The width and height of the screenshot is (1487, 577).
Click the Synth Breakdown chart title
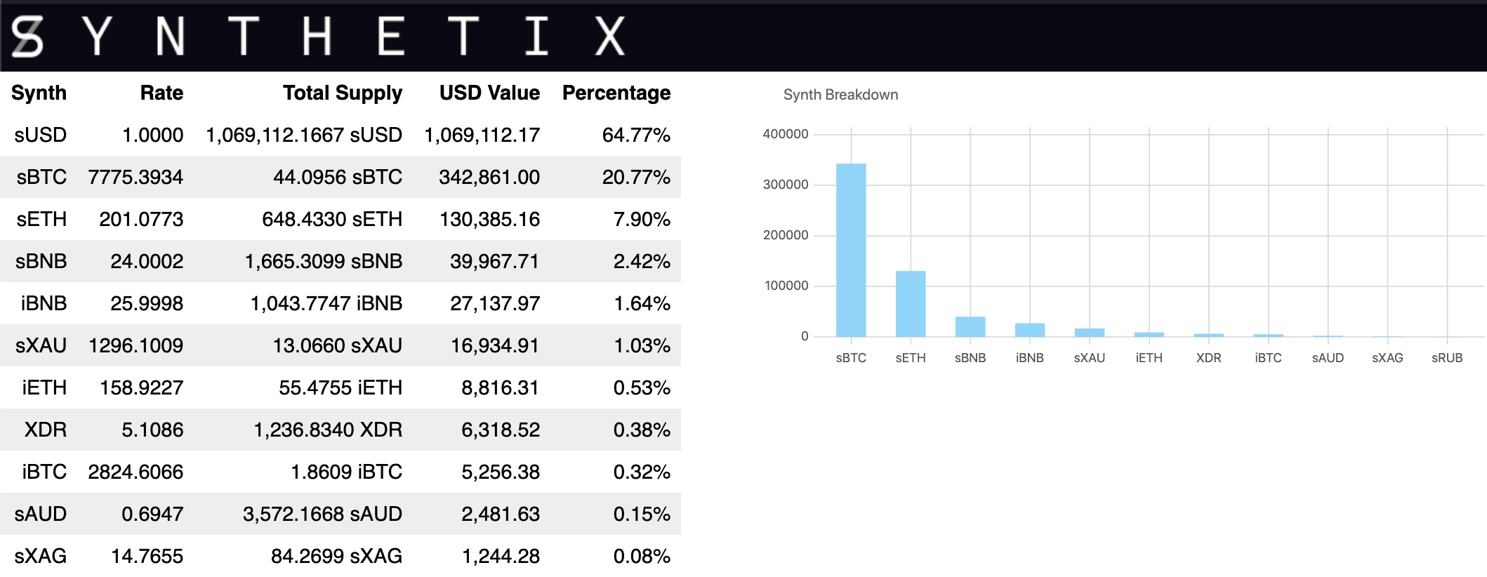click(x=840, y=95)
